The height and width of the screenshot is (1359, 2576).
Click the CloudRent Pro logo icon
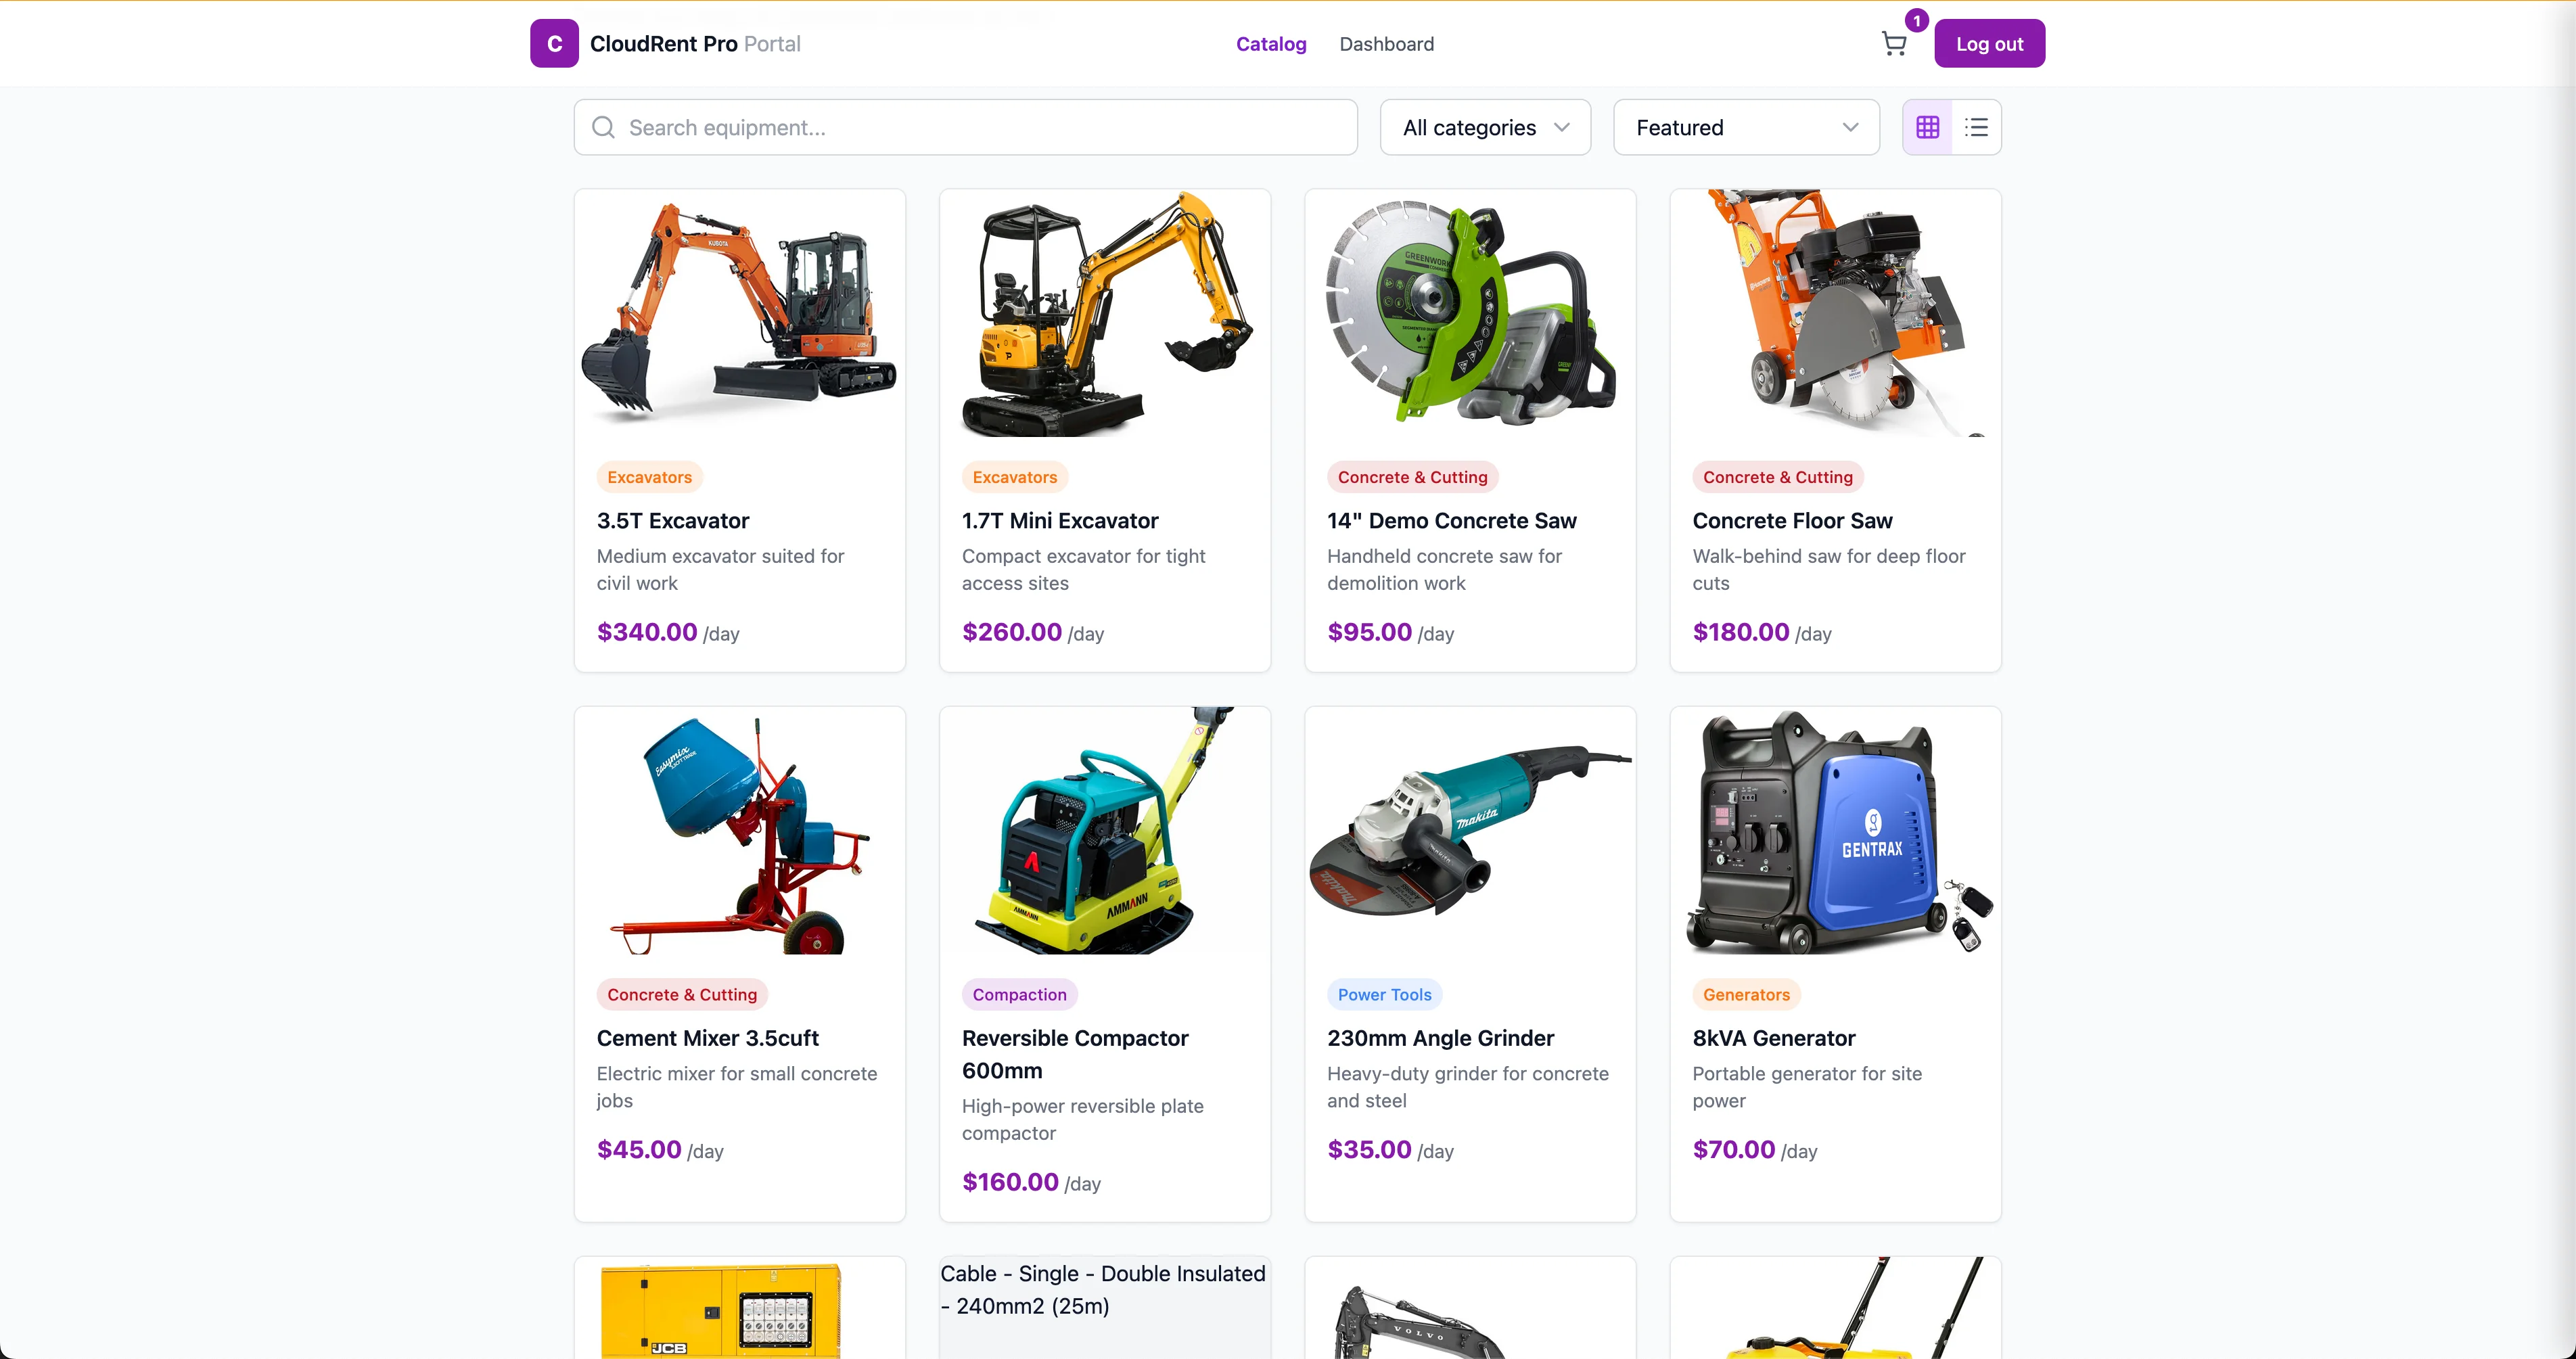point(554,44)
